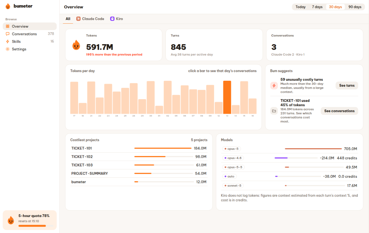Image resolution: width=369 pixels, height=233 pixels.
Task: Click the TICKET-102 project name
Action: [x=82, y=157]
